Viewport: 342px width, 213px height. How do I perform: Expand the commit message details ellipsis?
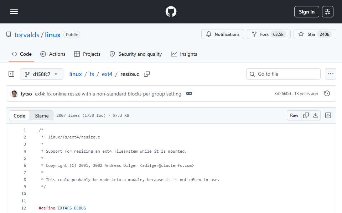pyautogui.click(x=189, y=93)
